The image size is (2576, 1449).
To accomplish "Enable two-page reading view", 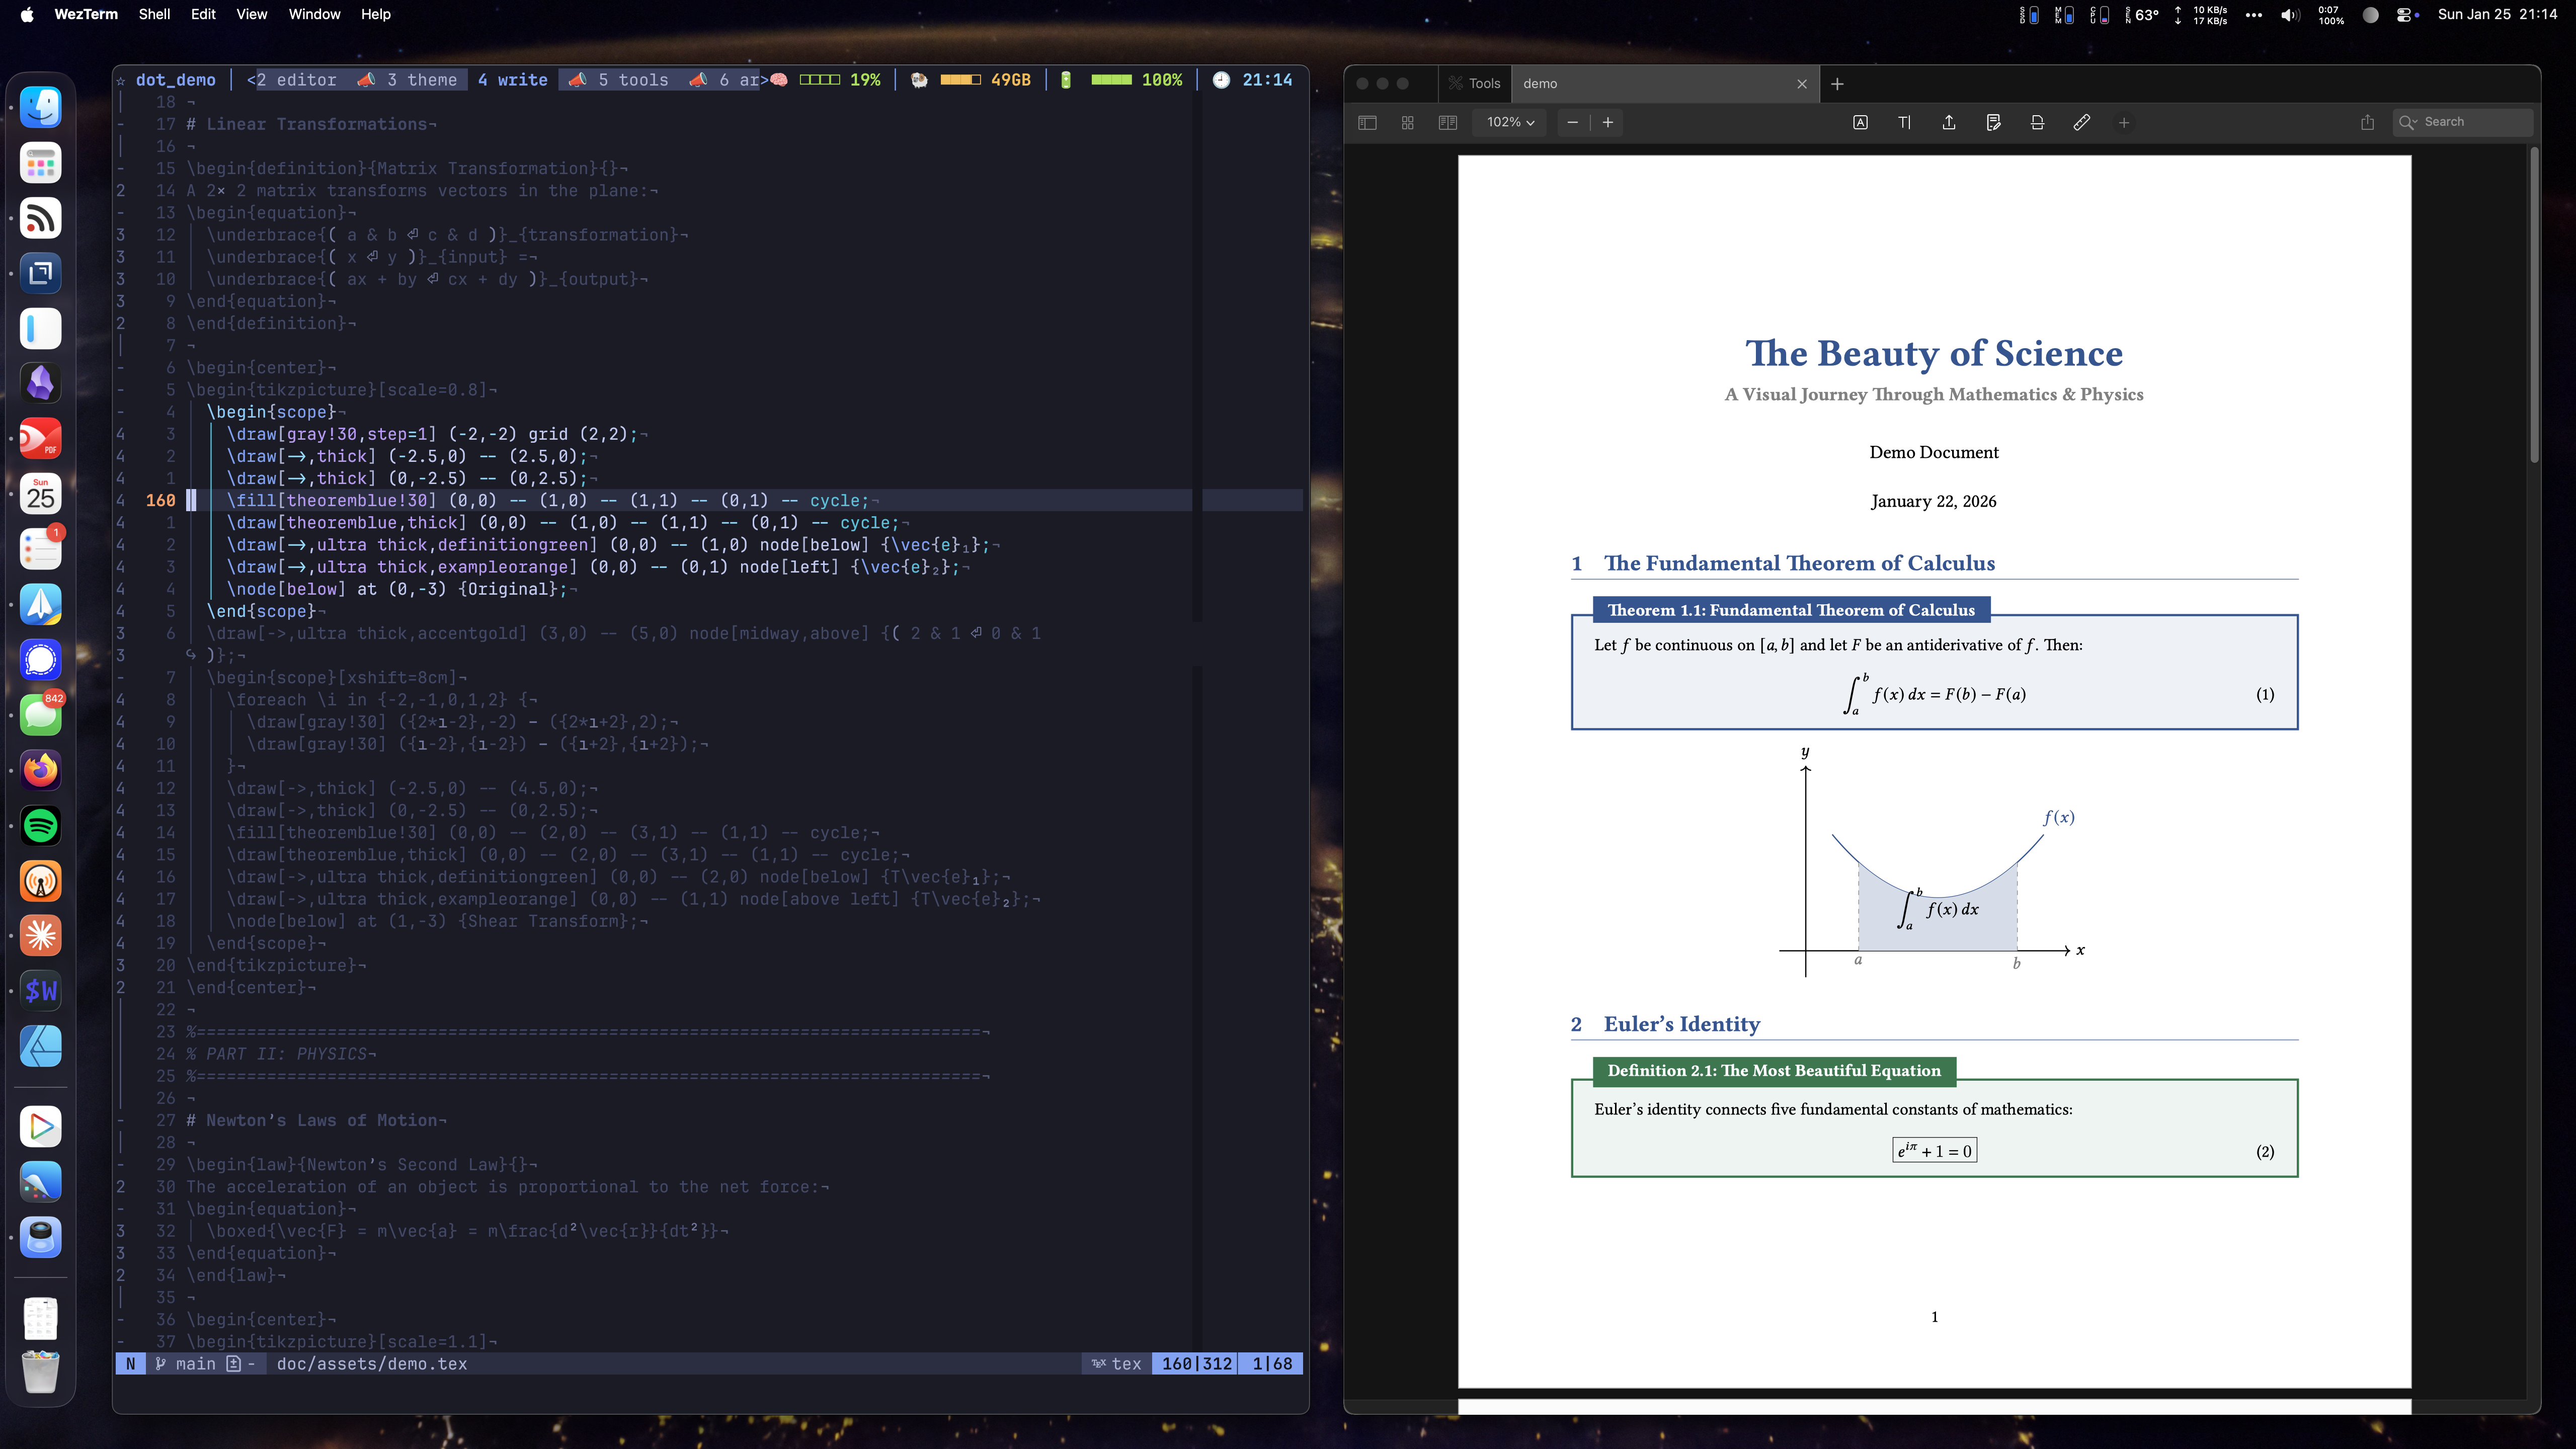I will coord(1447,122).
